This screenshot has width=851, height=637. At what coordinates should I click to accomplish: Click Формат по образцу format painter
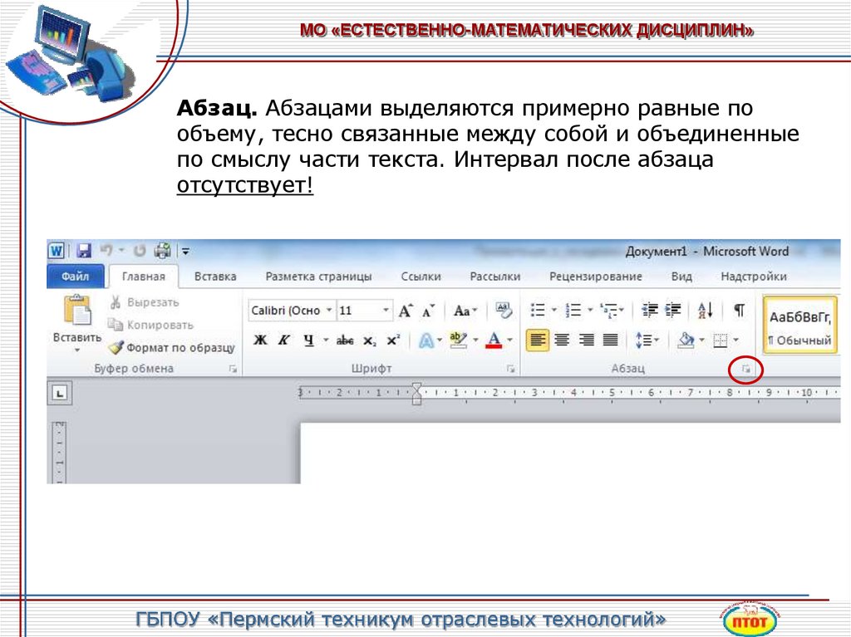tap(171, 347)
